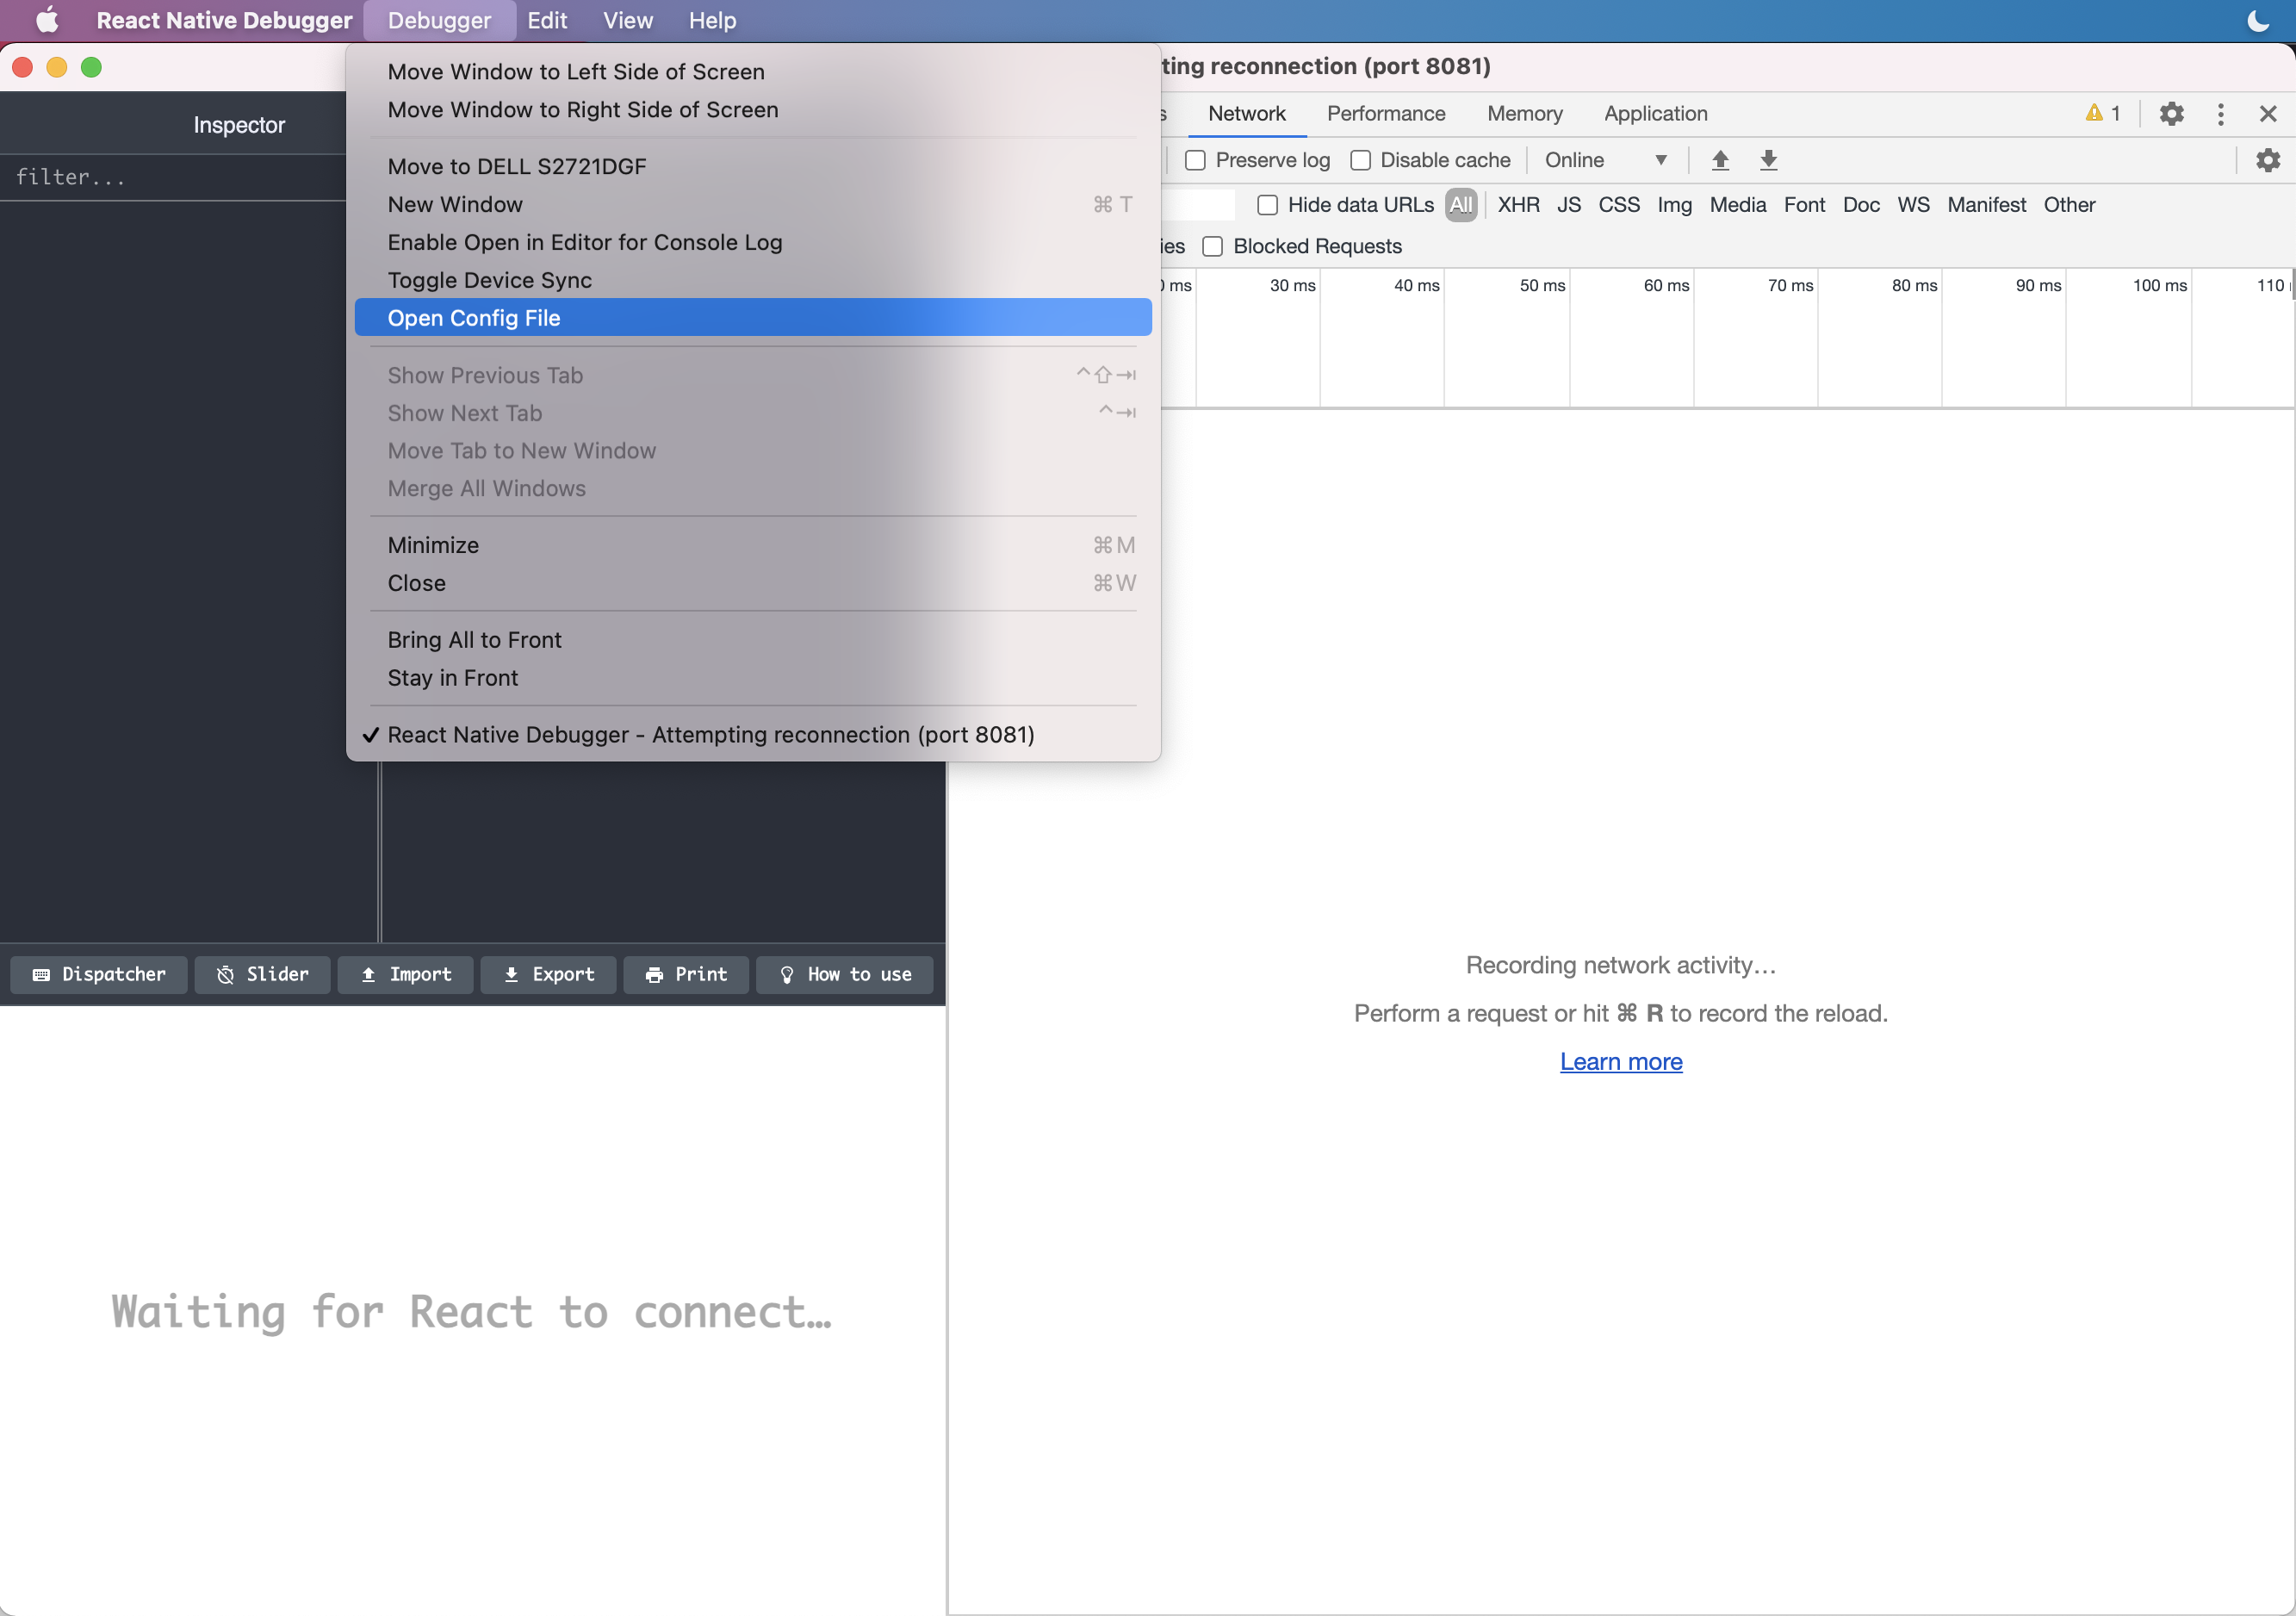
Task: Filter requests by Media
Action: click(x=1737, y=205)
